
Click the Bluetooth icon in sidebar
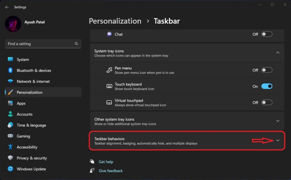[x=11, y=70]
